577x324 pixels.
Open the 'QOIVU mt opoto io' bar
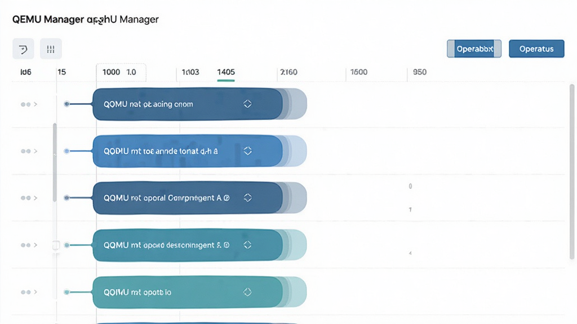tap(188, 292)
